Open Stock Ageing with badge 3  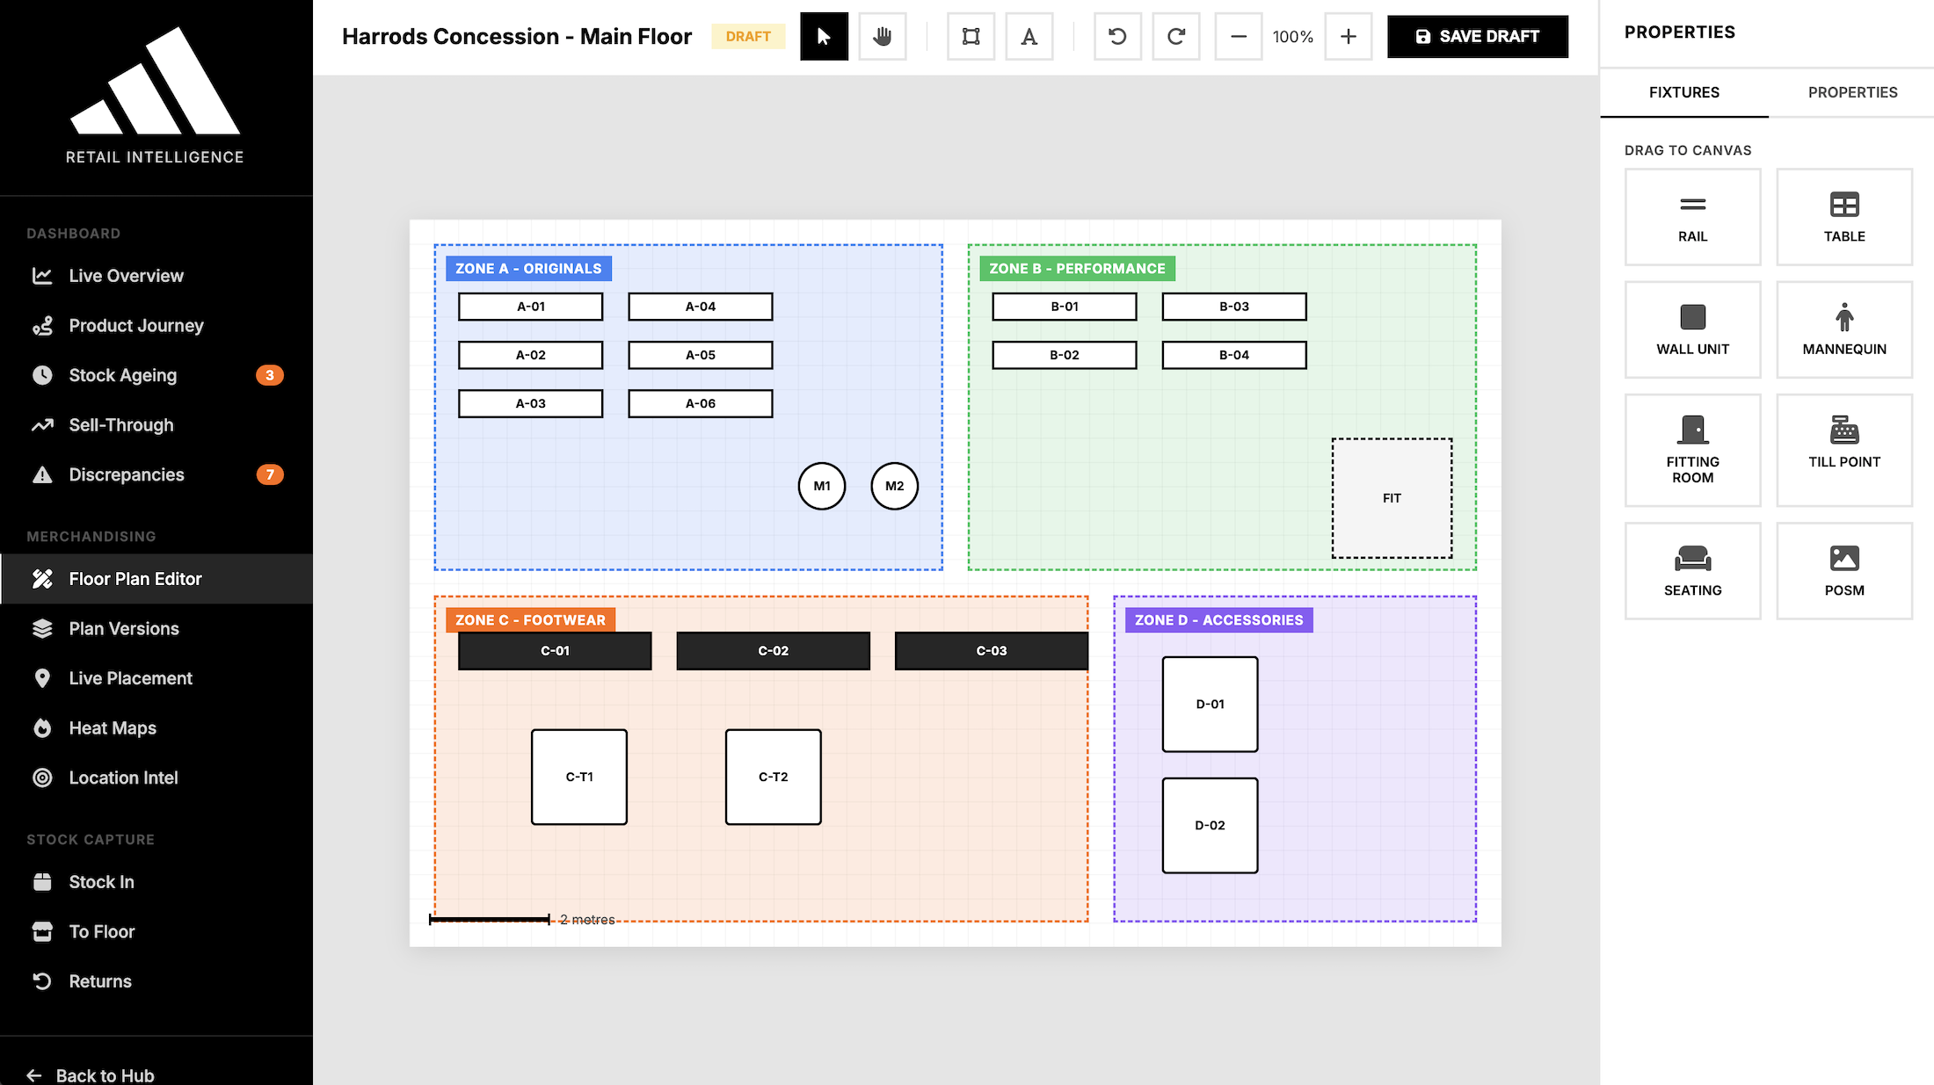point(123,375)
